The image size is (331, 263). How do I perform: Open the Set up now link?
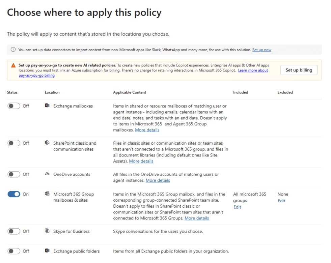point(261,50)
